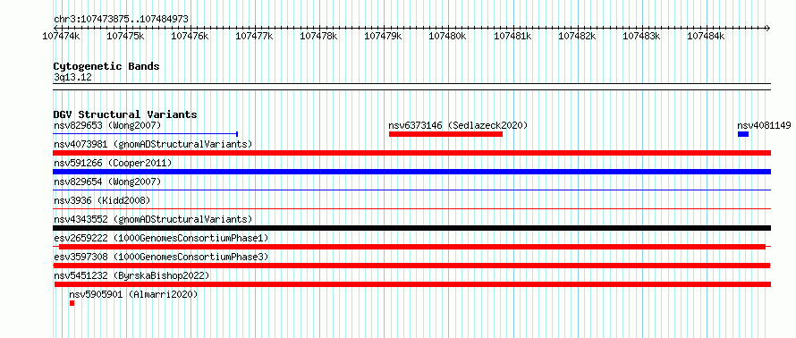Click ruler tick label 107482k

point(577,36)
